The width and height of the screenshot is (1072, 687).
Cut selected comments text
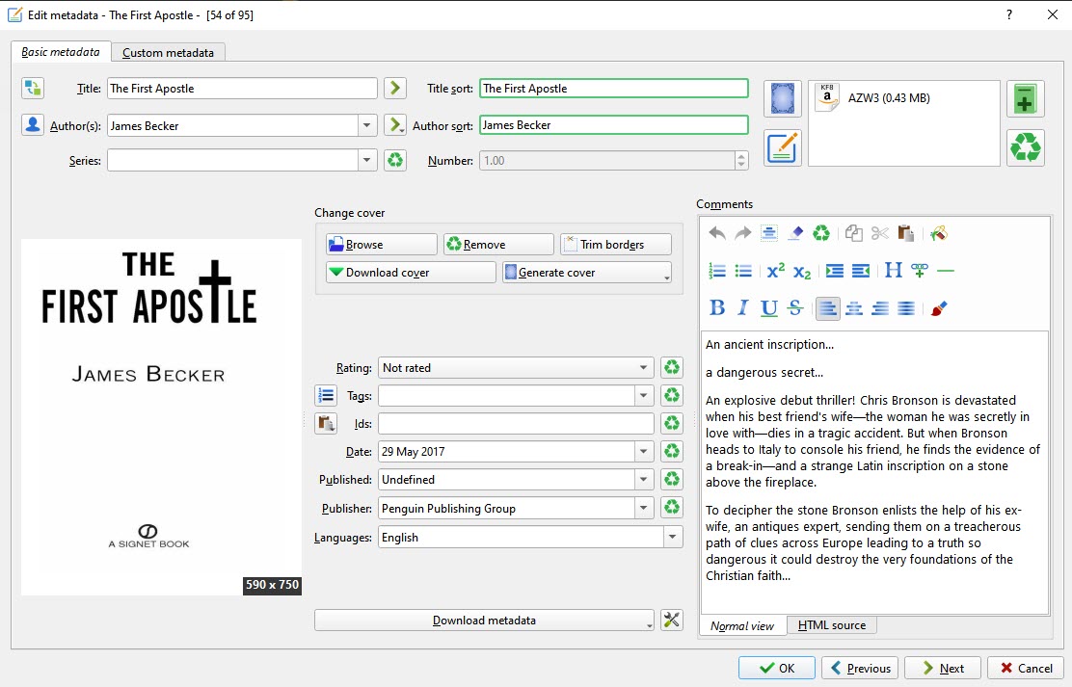pyautogui.click(x=880, y=234)
